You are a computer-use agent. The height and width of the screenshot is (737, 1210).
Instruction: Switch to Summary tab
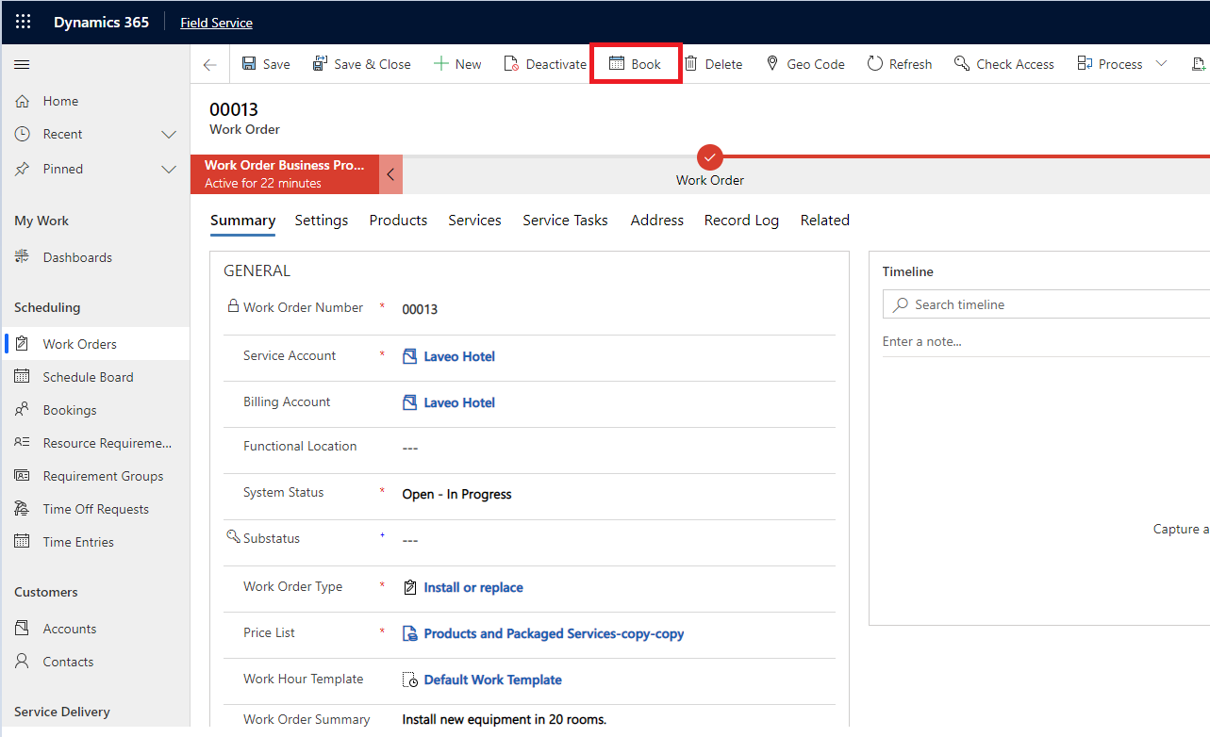pyautogui.click(x=242, y=221)
